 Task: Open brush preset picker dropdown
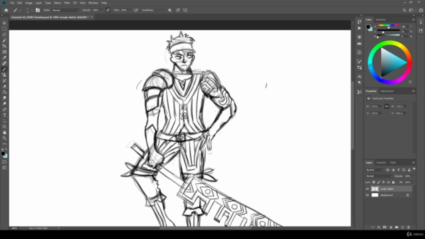[x=32, y=11]
